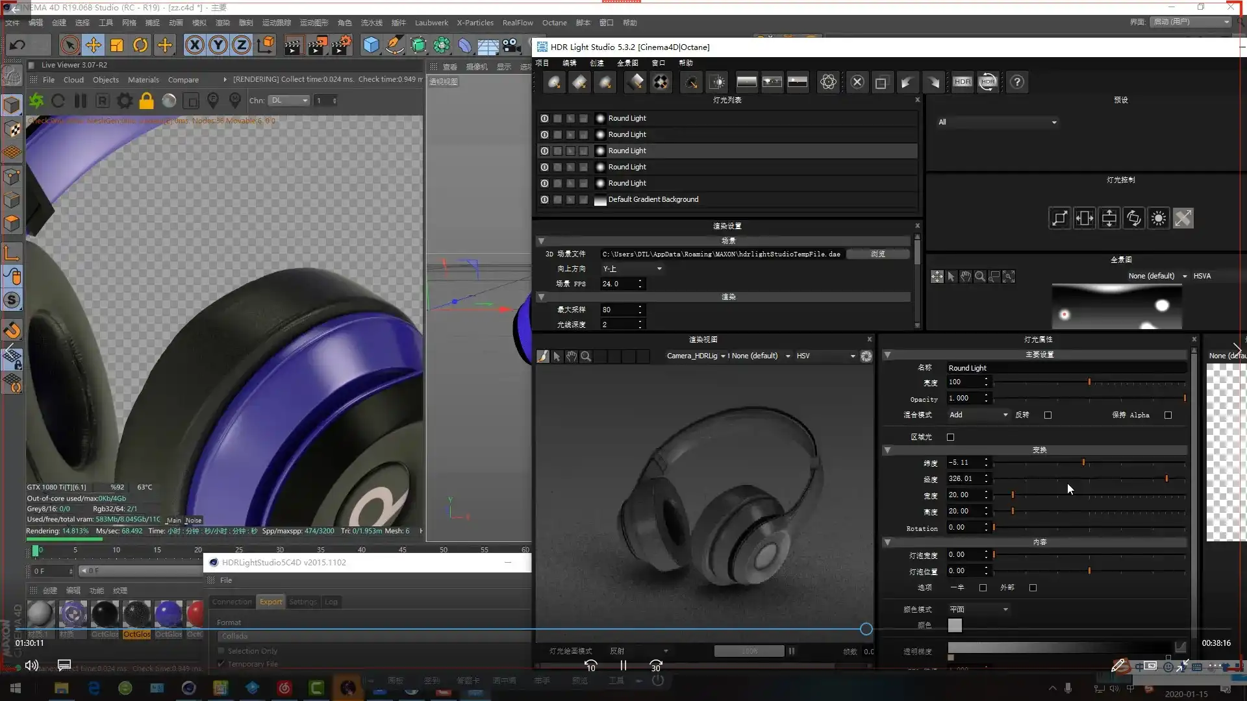
Task: Check the 区域光 checkbox
Action: [x=950, y=437]
